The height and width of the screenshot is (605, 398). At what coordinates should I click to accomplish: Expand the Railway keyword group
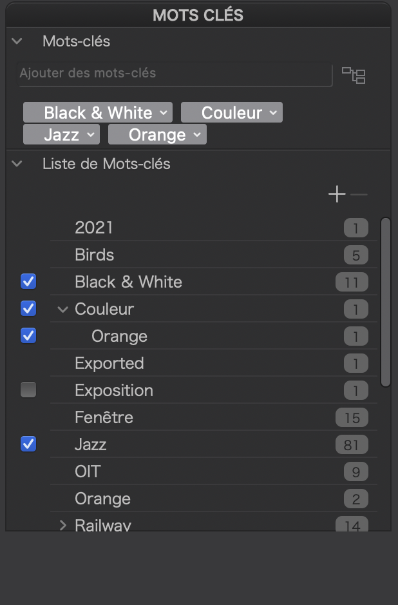[62, 525]
